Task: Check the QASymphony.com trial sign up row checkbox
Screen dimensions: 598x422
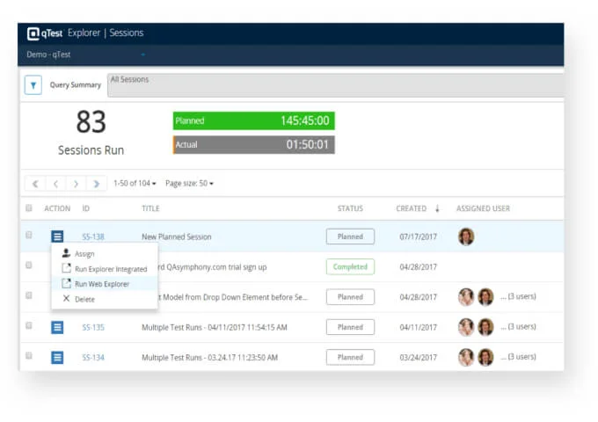Action: (29, 265)
